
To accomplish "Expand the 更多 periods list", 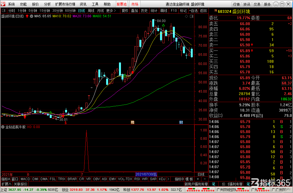I will pyautogui.click(x=111, y=11).
